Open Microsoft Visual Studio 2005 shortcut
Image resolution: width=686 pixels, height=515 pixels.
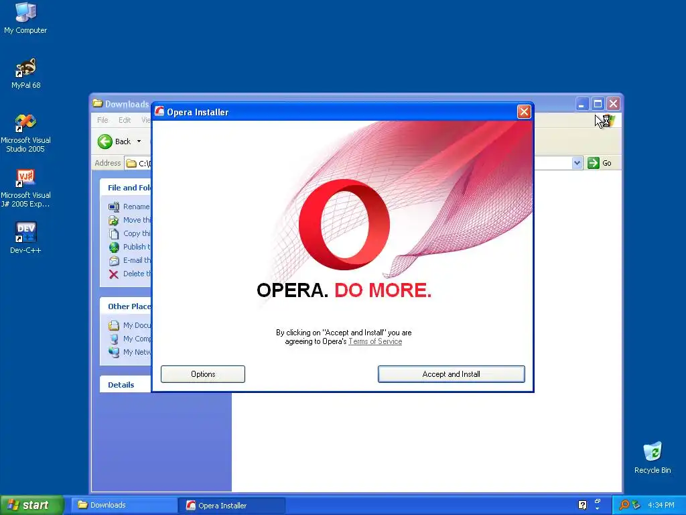coord(25,133)
